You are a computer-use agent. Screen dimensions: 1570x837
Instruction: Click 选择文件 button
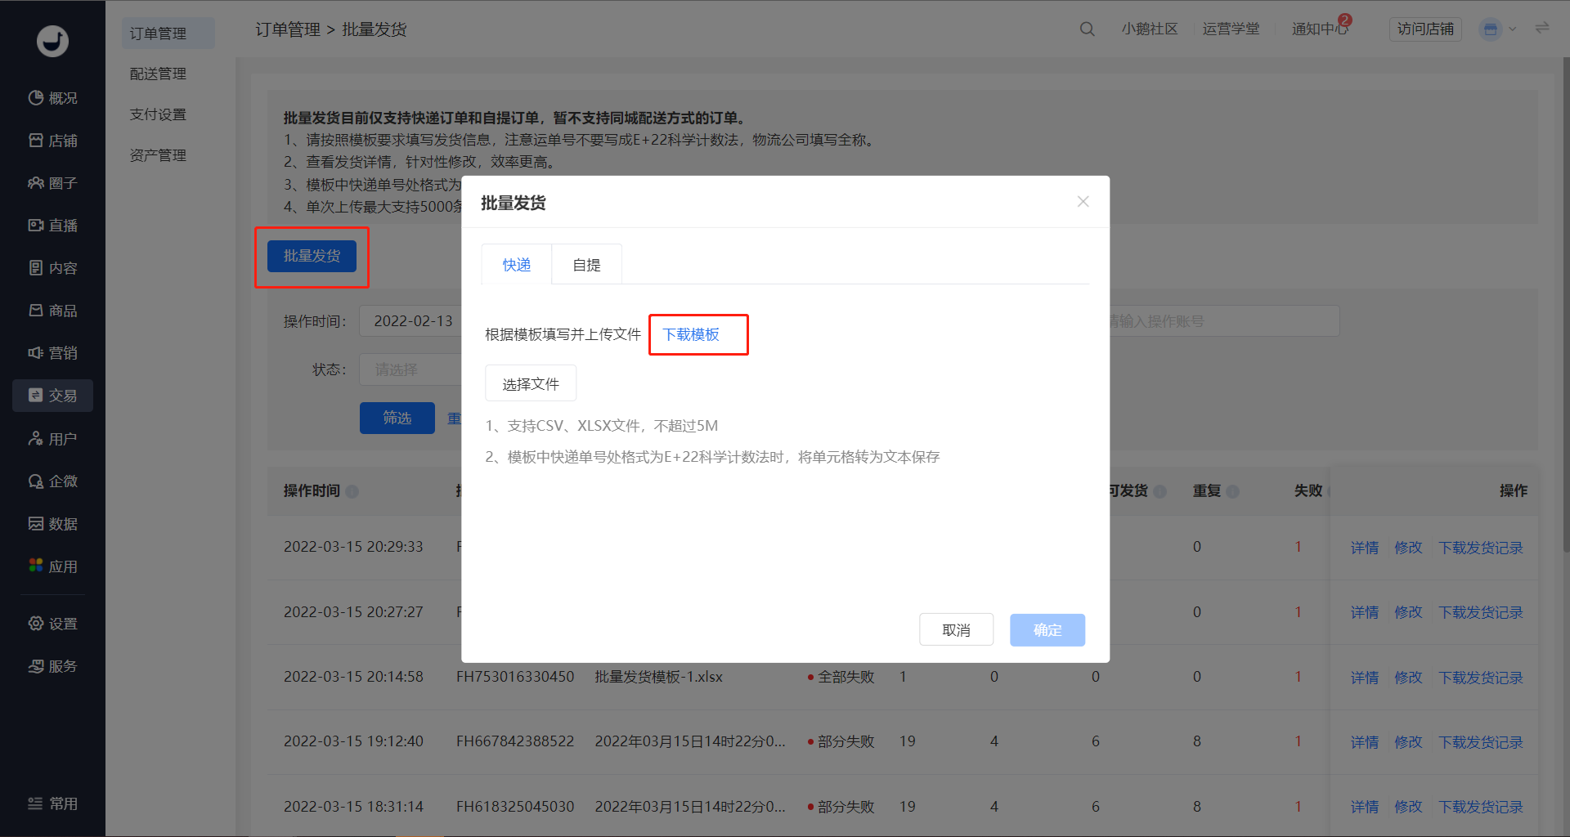531,383
